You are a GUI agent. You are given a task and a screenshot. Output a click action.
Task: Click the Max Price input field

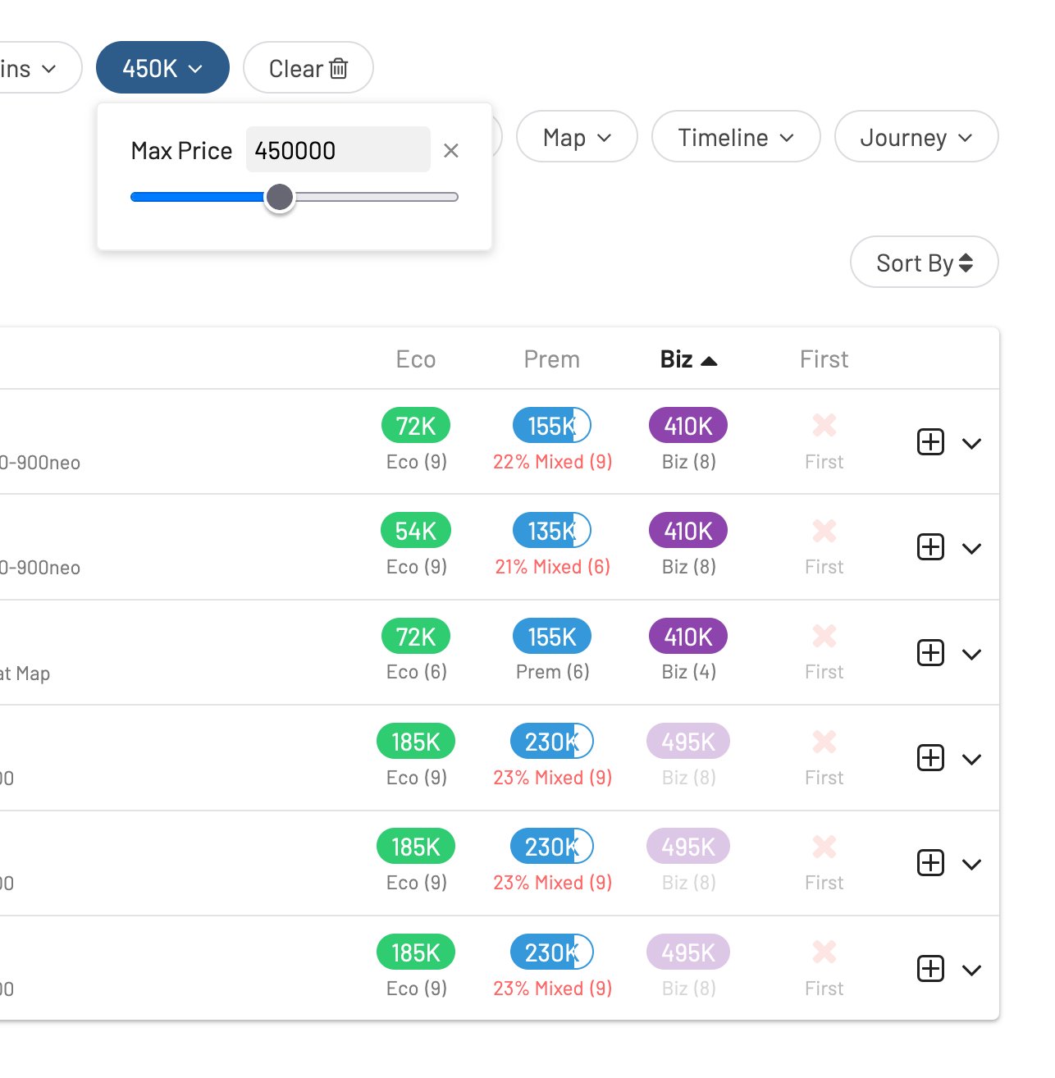click(337, 150)
